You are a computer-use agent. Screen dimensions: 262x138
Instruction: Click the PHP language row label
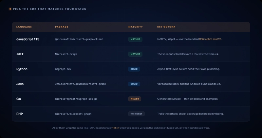tap(20, 114)
